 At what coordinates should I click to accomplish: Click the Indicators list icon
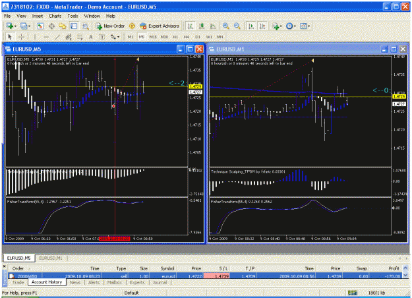tap(276, 26)
